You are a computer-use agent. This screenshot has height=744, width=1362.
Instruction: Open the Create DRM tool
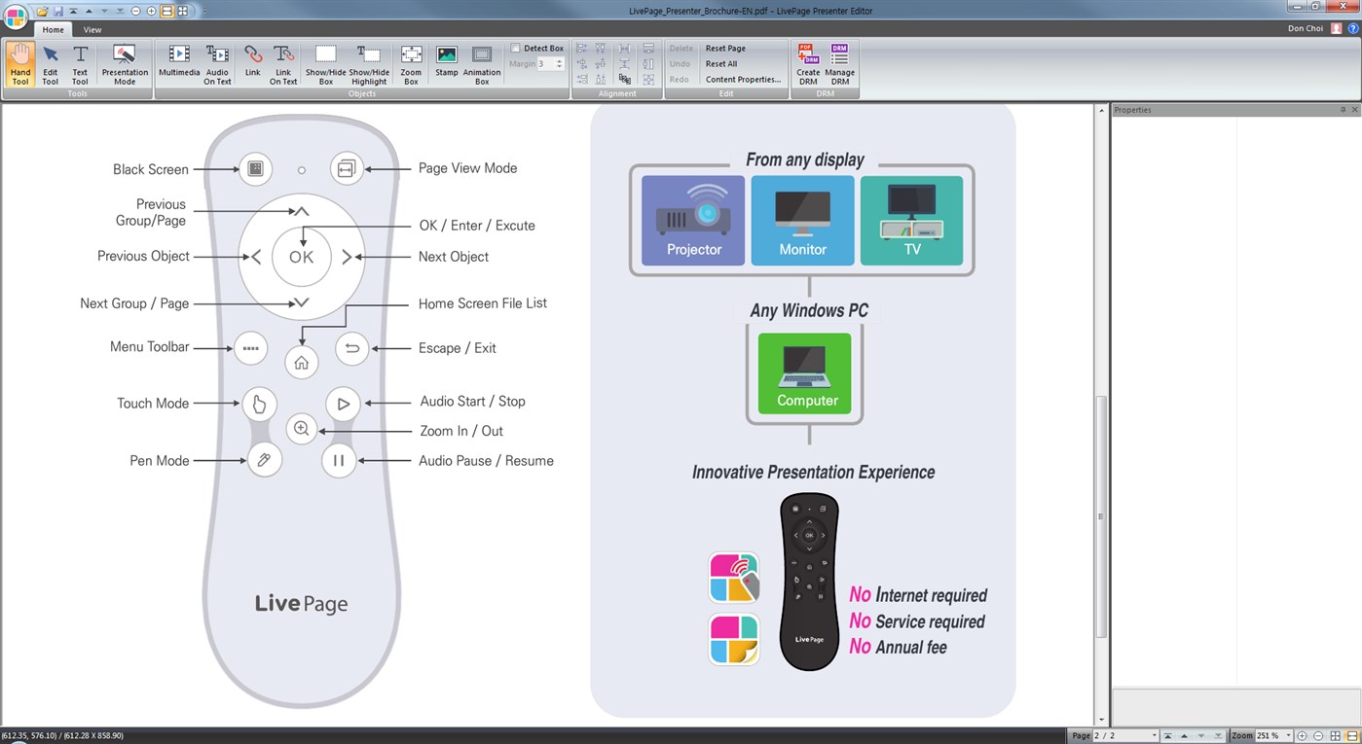[x=807, y=64]
